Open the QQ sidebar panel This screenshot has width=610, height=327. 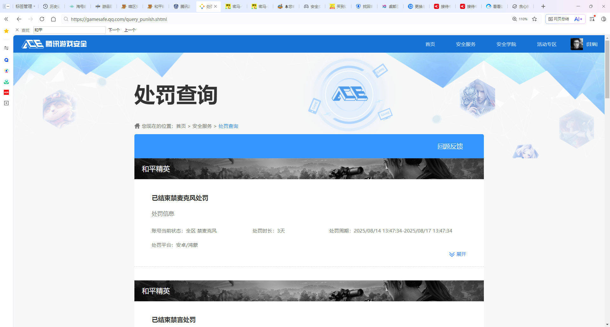click(6, 60)
